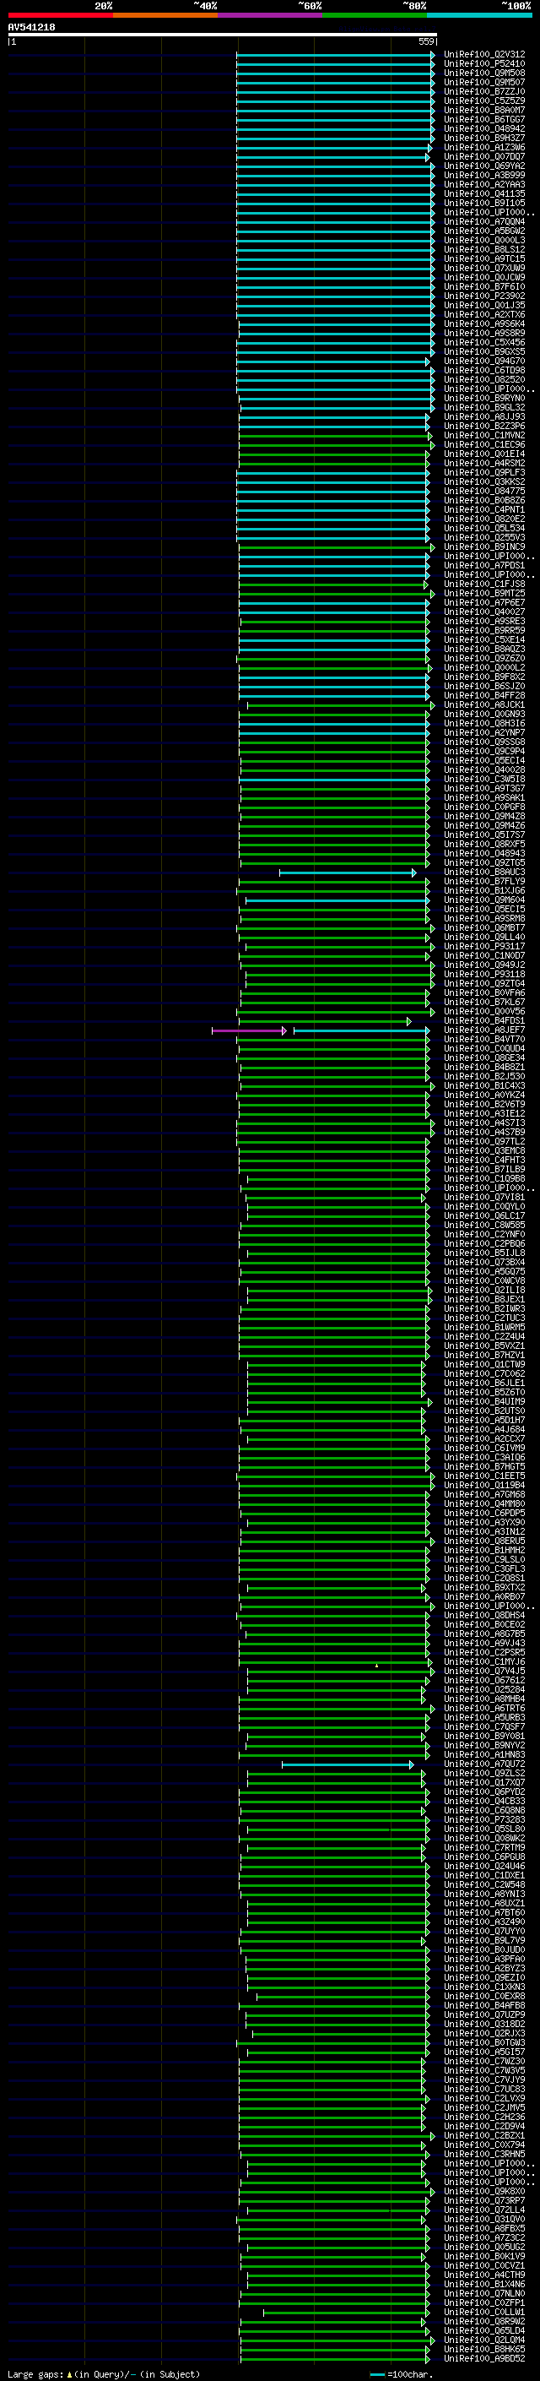Select UniRef100_B7FLY9 label
540x2381 pixels.
tap(484, 881)
